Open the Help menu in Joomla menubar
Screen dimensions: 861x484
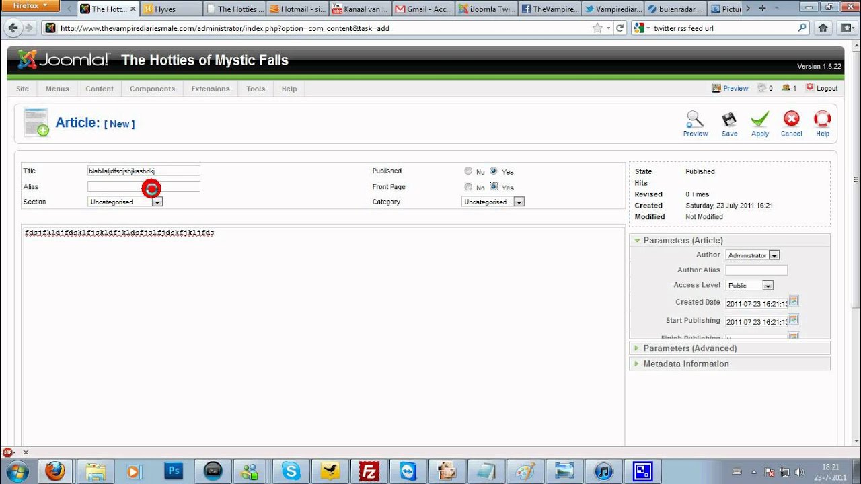click(x=289, y=89)
